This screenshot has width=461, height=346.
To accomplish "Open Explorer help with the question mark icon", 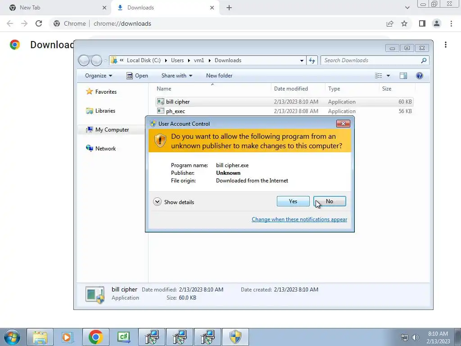I will (x=420, y=76).
